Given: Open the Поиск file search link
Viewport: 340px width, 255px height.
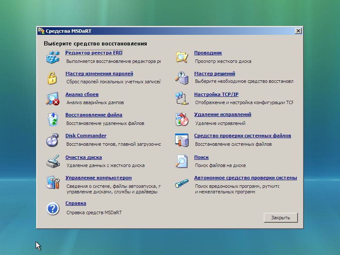Looking at the screenshot, I should pos(201,157).
